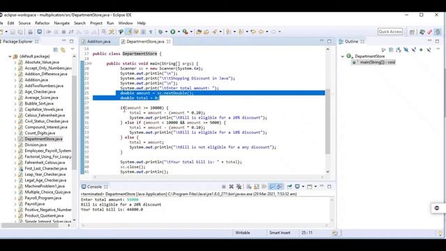Toggle Show Console When Standard Error Changes
Image resolution: width=446 pixels, height=251 pixels.
coord(280,187)
